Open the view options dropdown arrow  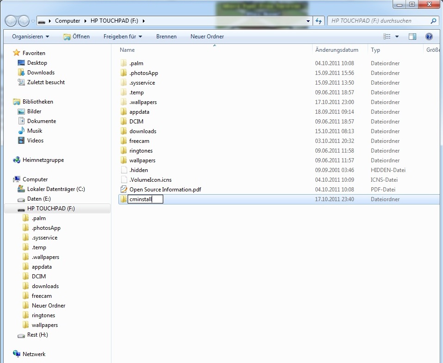point(397,37)
